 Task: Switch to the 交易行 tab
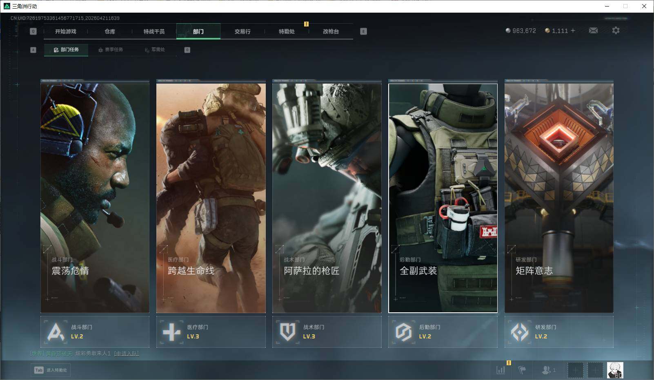[242, 31]
